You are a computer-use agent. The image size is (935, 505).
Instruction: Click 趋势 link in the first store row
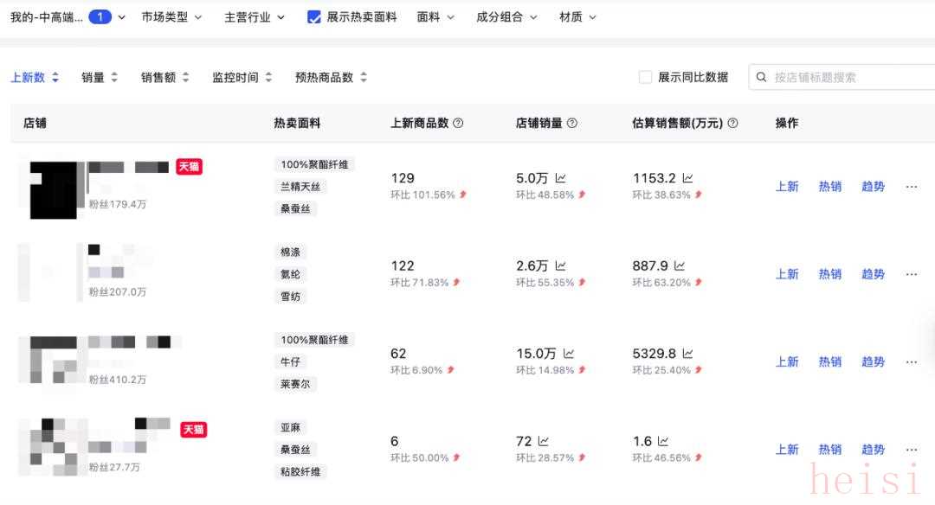(873, 187)
